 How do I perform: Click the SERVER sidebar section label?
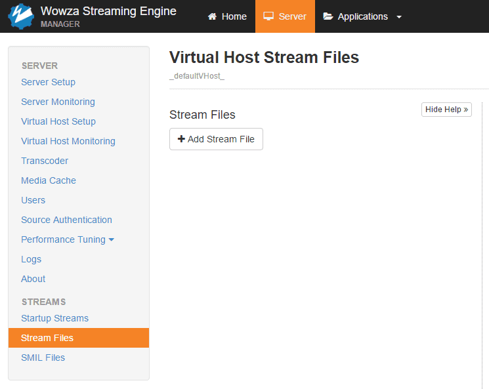(x=39, y=66)
